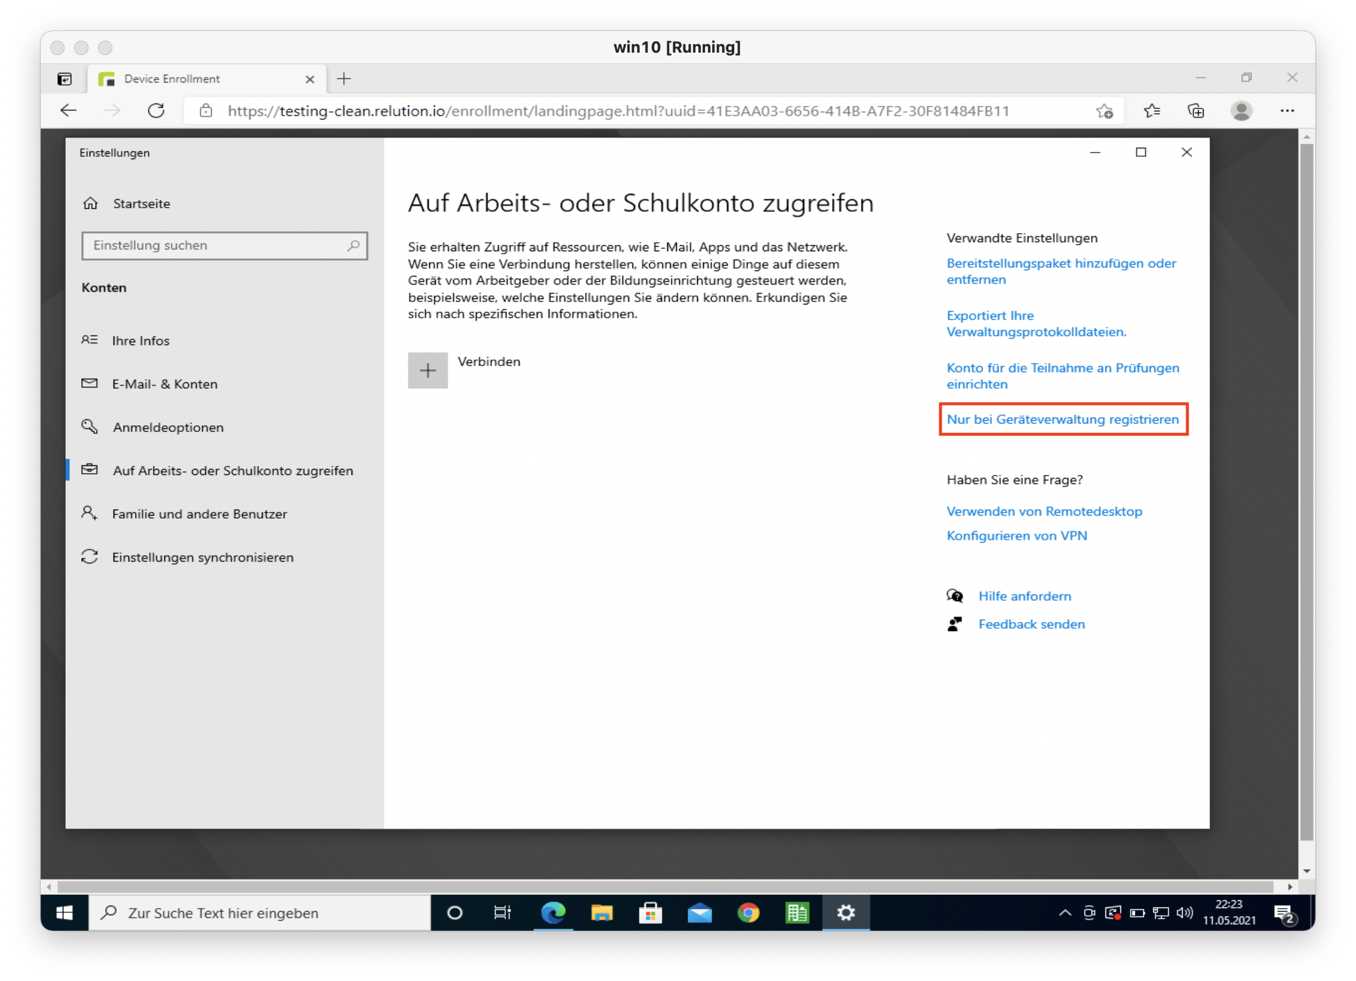Open a new browser tab

point(344,78)
